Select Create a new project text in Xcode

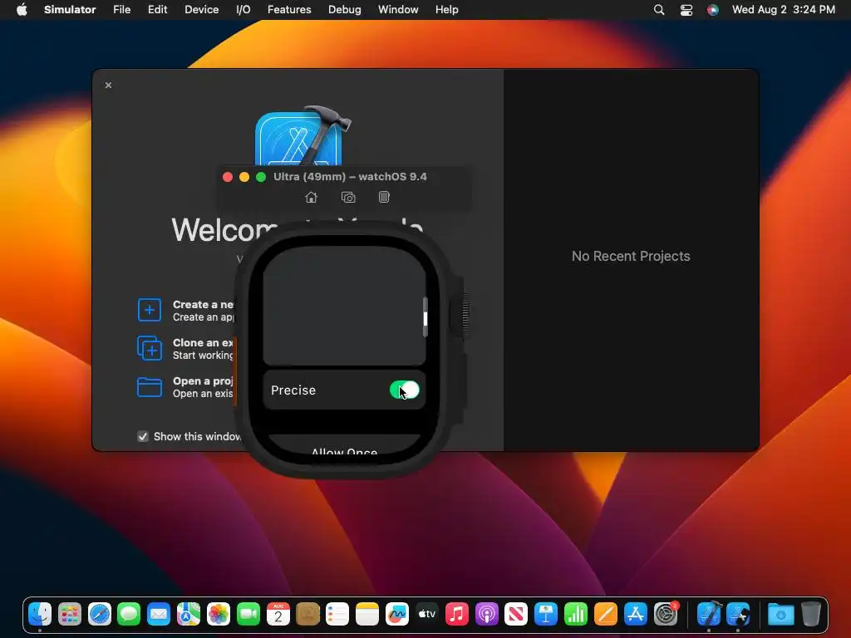[x=203, y=304]
